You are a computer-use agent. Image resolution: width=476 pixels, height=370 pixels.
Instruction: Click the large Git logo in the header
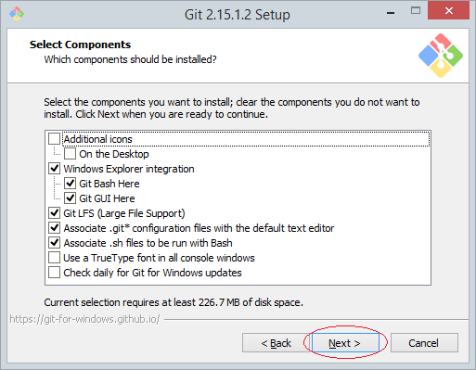click(441, 56)
